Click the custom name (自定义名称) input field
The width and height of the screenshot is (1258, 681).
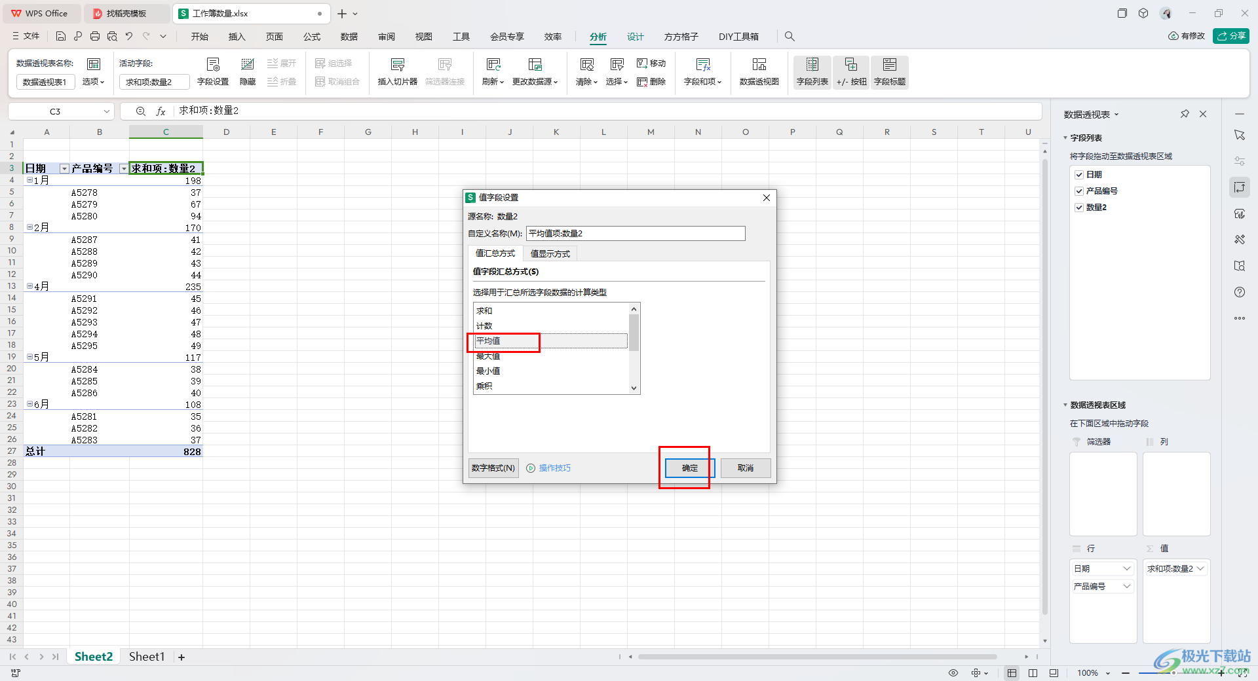click(636, 233)
